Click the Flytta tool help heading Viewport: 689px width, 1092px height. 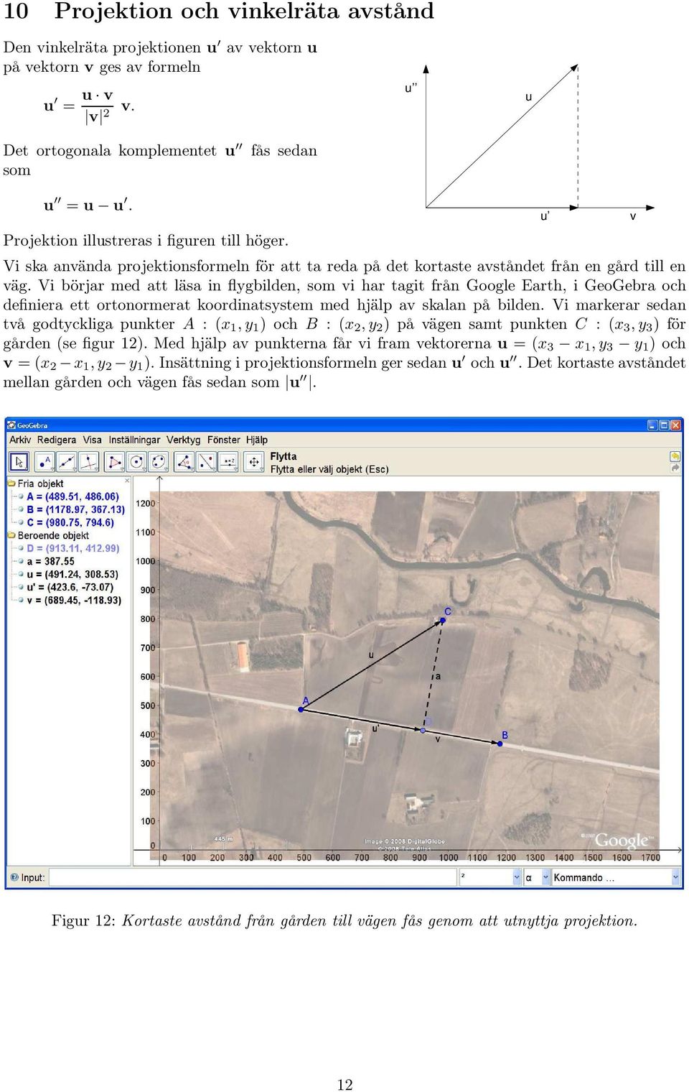point(283,456)
